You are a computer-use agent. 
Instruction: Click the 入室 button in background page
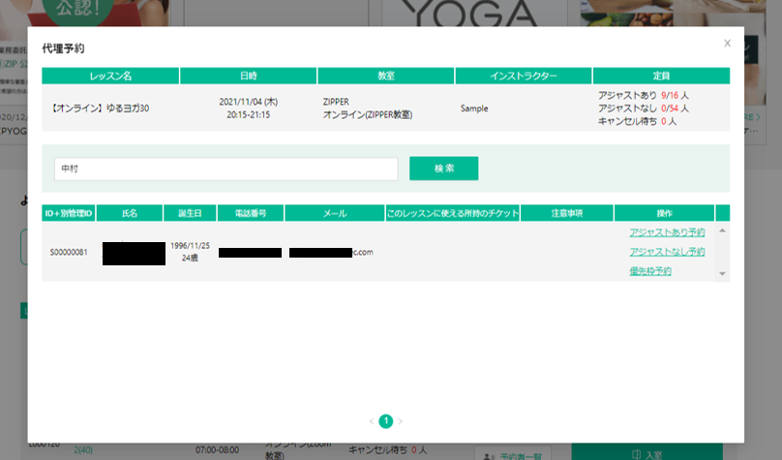tap(647, 453)
